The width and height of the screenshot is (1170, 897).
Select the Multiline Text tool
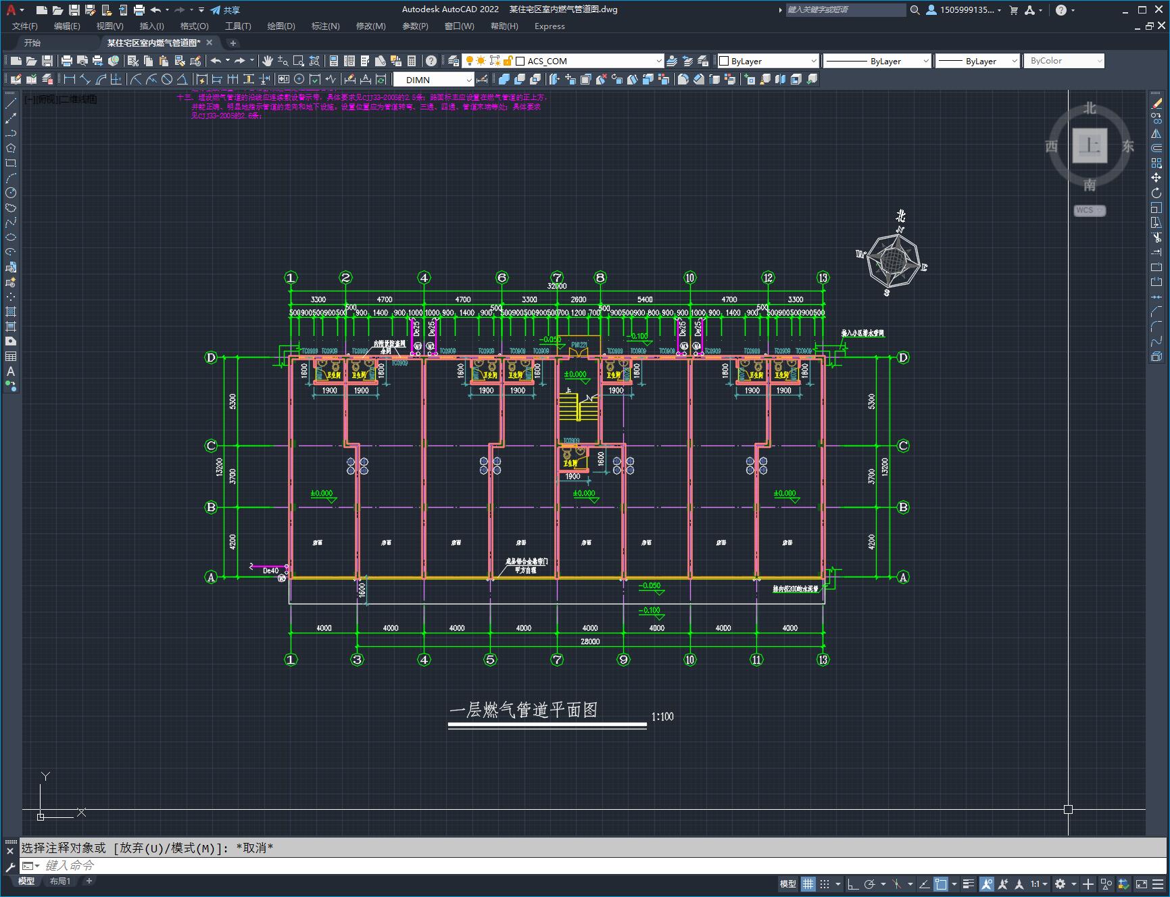[11, 371]
